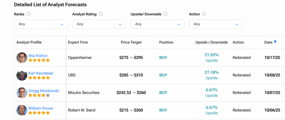Click the Upside / Downside column header

click(x=212, y=42)
